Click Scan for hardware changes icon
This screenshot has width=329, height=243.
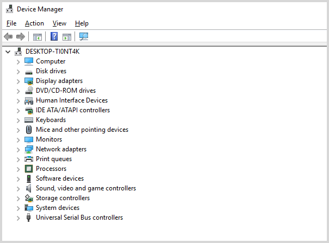84,37
